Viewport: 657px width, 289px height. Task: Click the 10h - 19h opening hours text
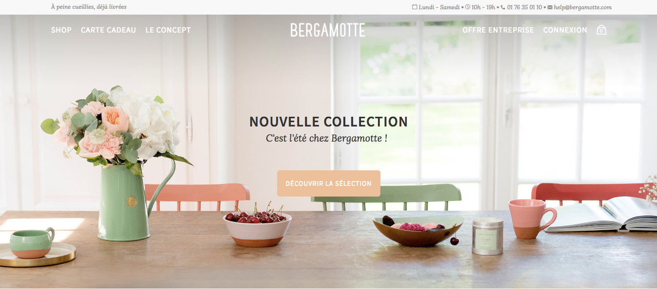pos(484,7)
